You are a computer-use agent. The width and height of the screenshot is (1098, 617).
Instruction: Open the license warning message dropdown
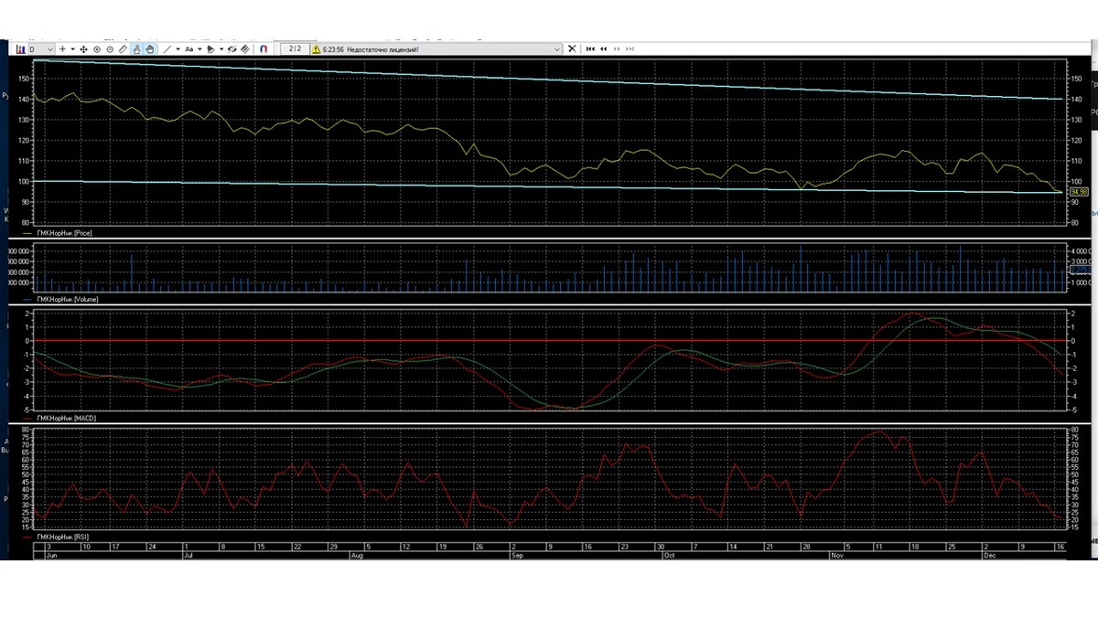(x=556, y=48)
